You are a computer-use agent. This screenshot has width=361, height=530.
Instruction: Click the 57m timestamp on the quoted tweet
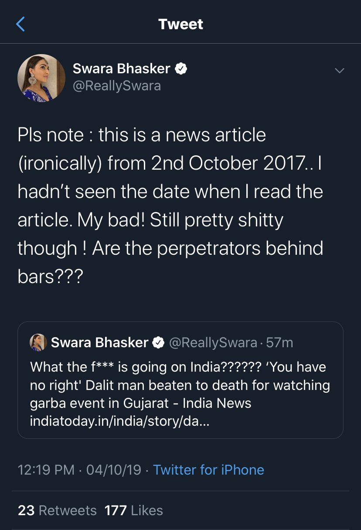click(x=280, y=343)
